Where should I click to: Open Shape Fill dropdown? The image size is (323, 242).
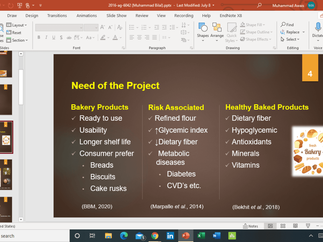point(253,25)
